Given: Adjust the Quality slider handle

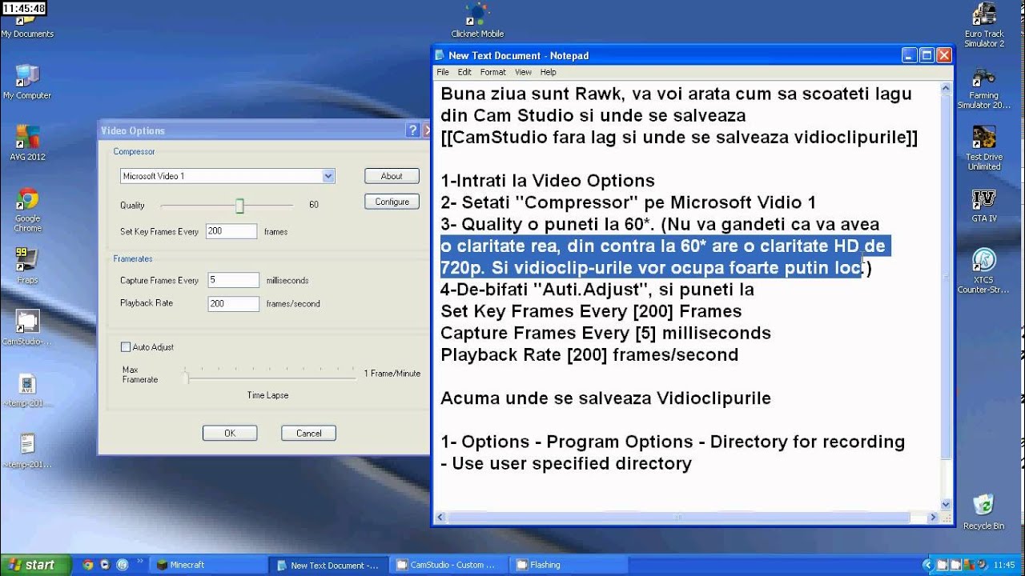Looking at the screenshot, I should (239, 206).
